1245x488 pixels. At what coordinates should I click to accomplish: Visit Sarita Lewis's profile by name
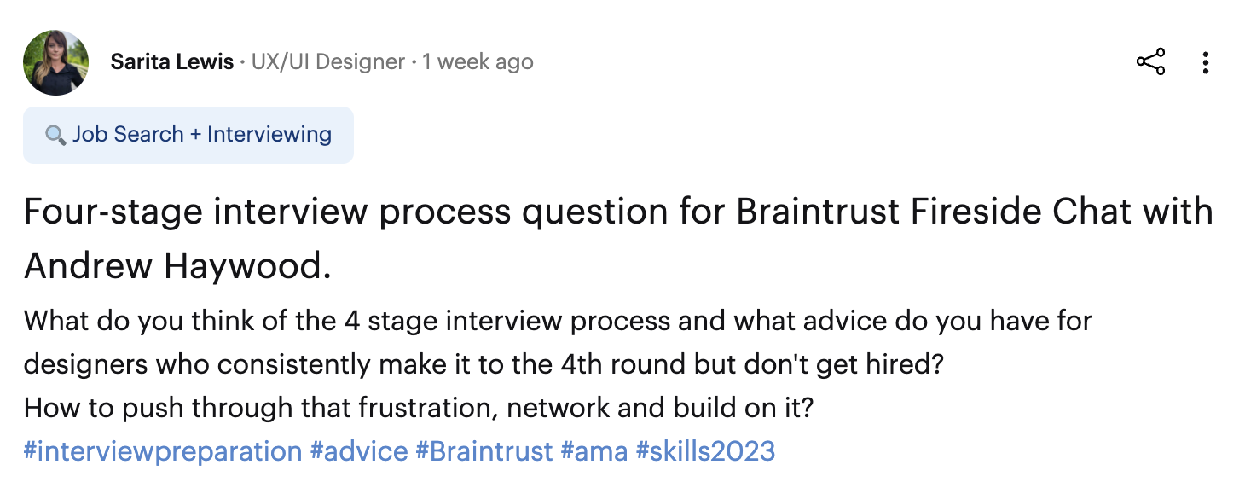click(172, 62)
